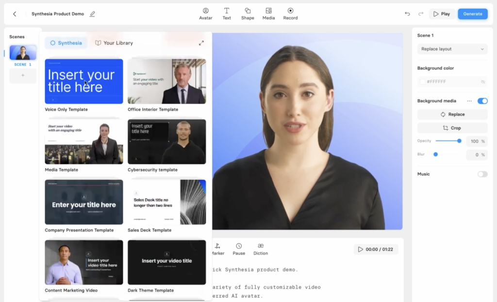Open the Shape tool
497x302 pixels.
pos(248,14)
